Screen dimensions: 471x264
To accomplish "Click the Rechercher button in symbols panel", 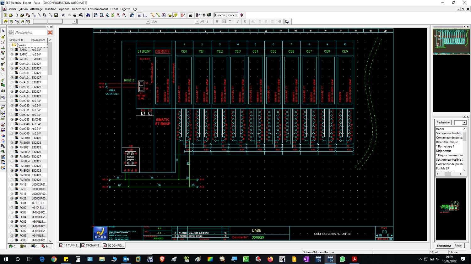I will coord(443,122).
